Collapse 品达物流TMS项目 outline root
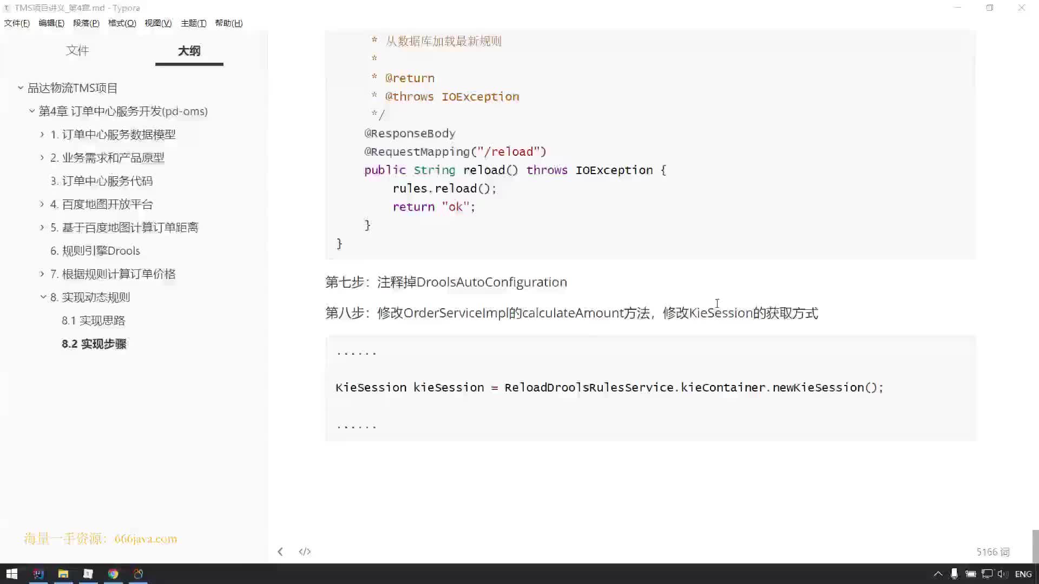Image resolution: width=1039 pixels, height=584 pixels. [21, 88]
